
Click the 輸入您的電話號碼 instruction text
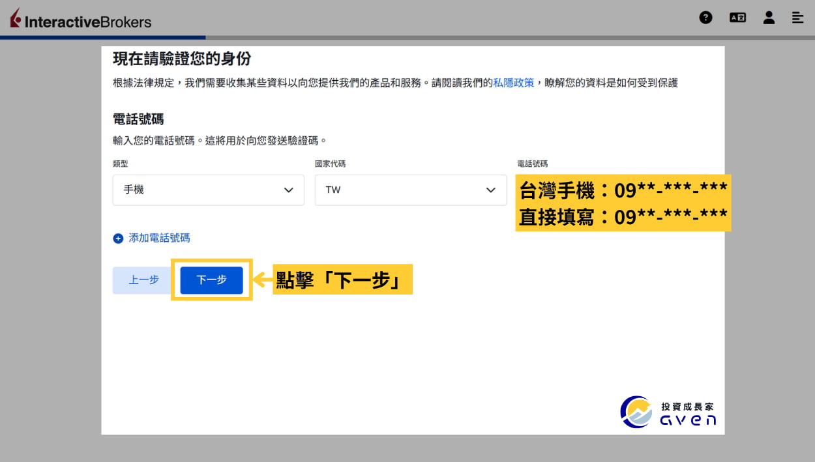click(x=220, y=140)
